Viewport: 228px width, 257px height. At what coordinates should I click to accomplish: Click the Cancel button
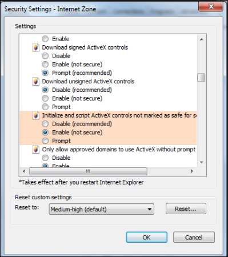(x=194, y=237)
